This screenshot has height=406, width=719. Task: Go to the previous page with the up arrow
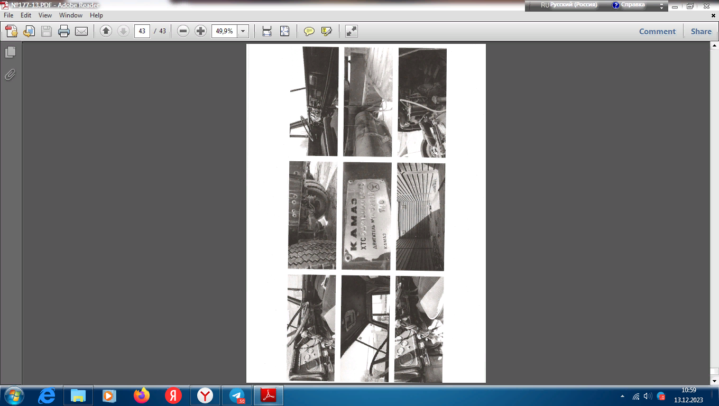(x=106, y=31)
